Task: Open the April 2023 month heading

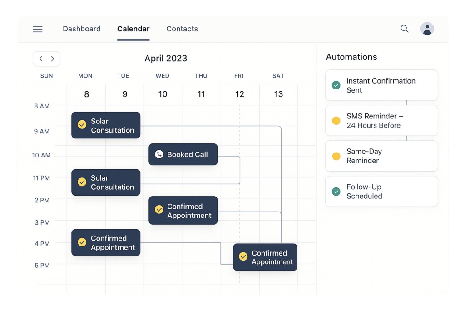Action: click(x=166, y=59)
